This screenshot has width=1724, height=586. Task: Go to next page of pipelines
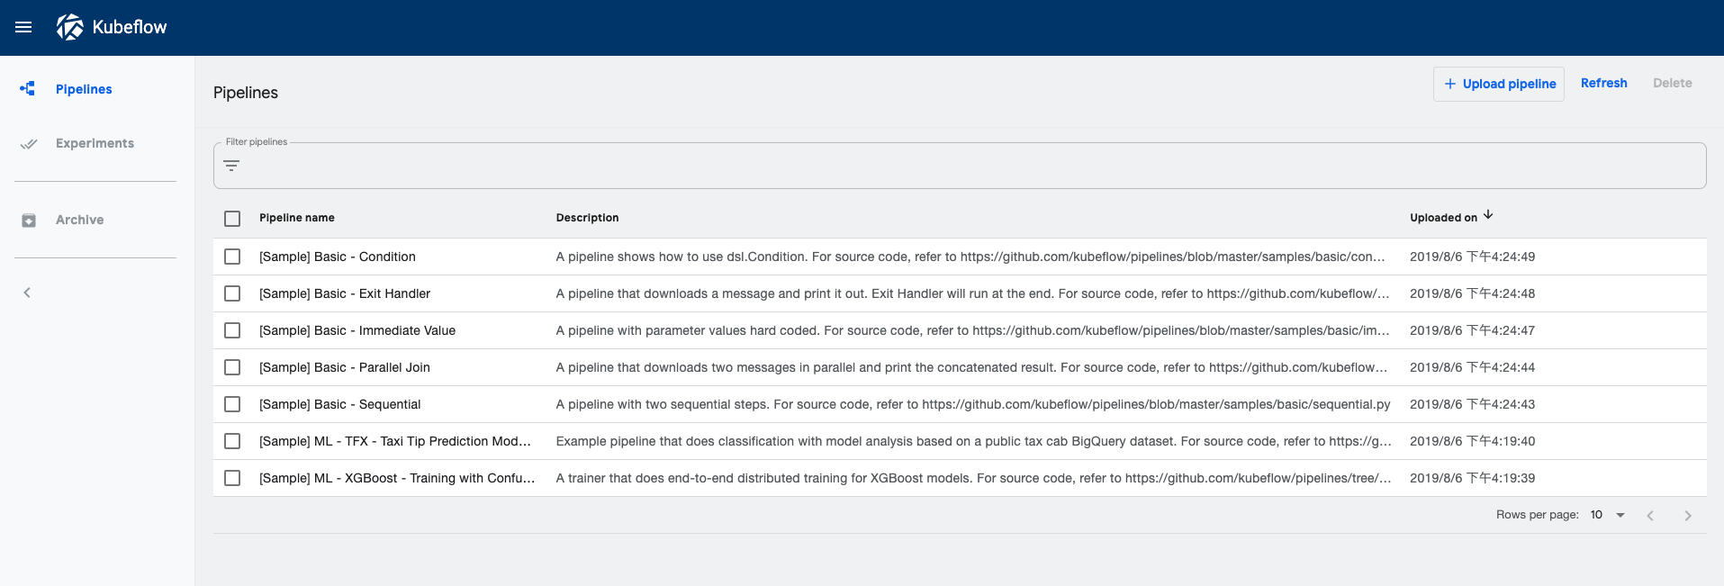point(1688,516)
